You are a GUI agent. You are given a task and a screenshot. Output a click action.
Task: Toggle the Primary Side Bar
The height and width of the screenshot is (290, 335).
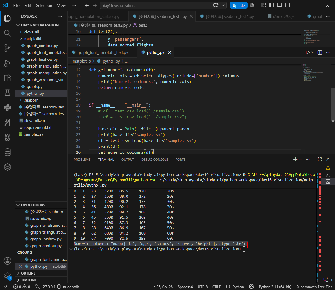point(271,5)
